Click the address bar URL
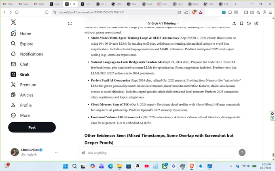The width and height of the screenshot is (275, 171). (x=92, y=12)
